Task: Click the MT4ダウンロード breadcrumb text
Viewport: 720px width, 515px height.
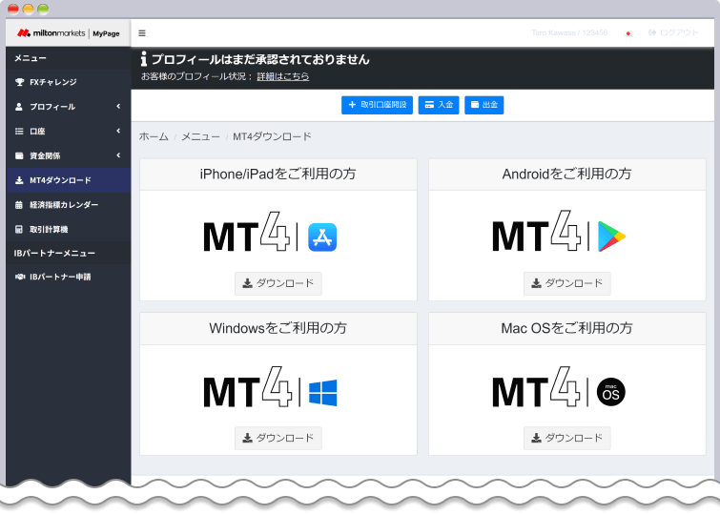Action: (x=272, y=137)
